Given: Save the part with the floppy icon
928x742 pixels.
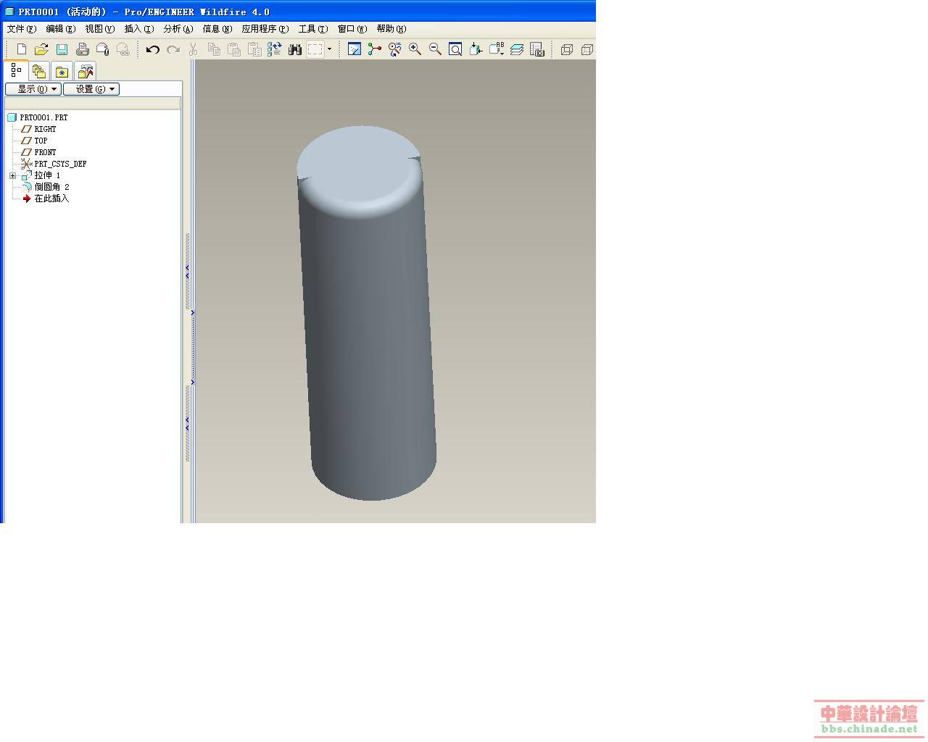Looking at the screenshot, I should 62,49.
